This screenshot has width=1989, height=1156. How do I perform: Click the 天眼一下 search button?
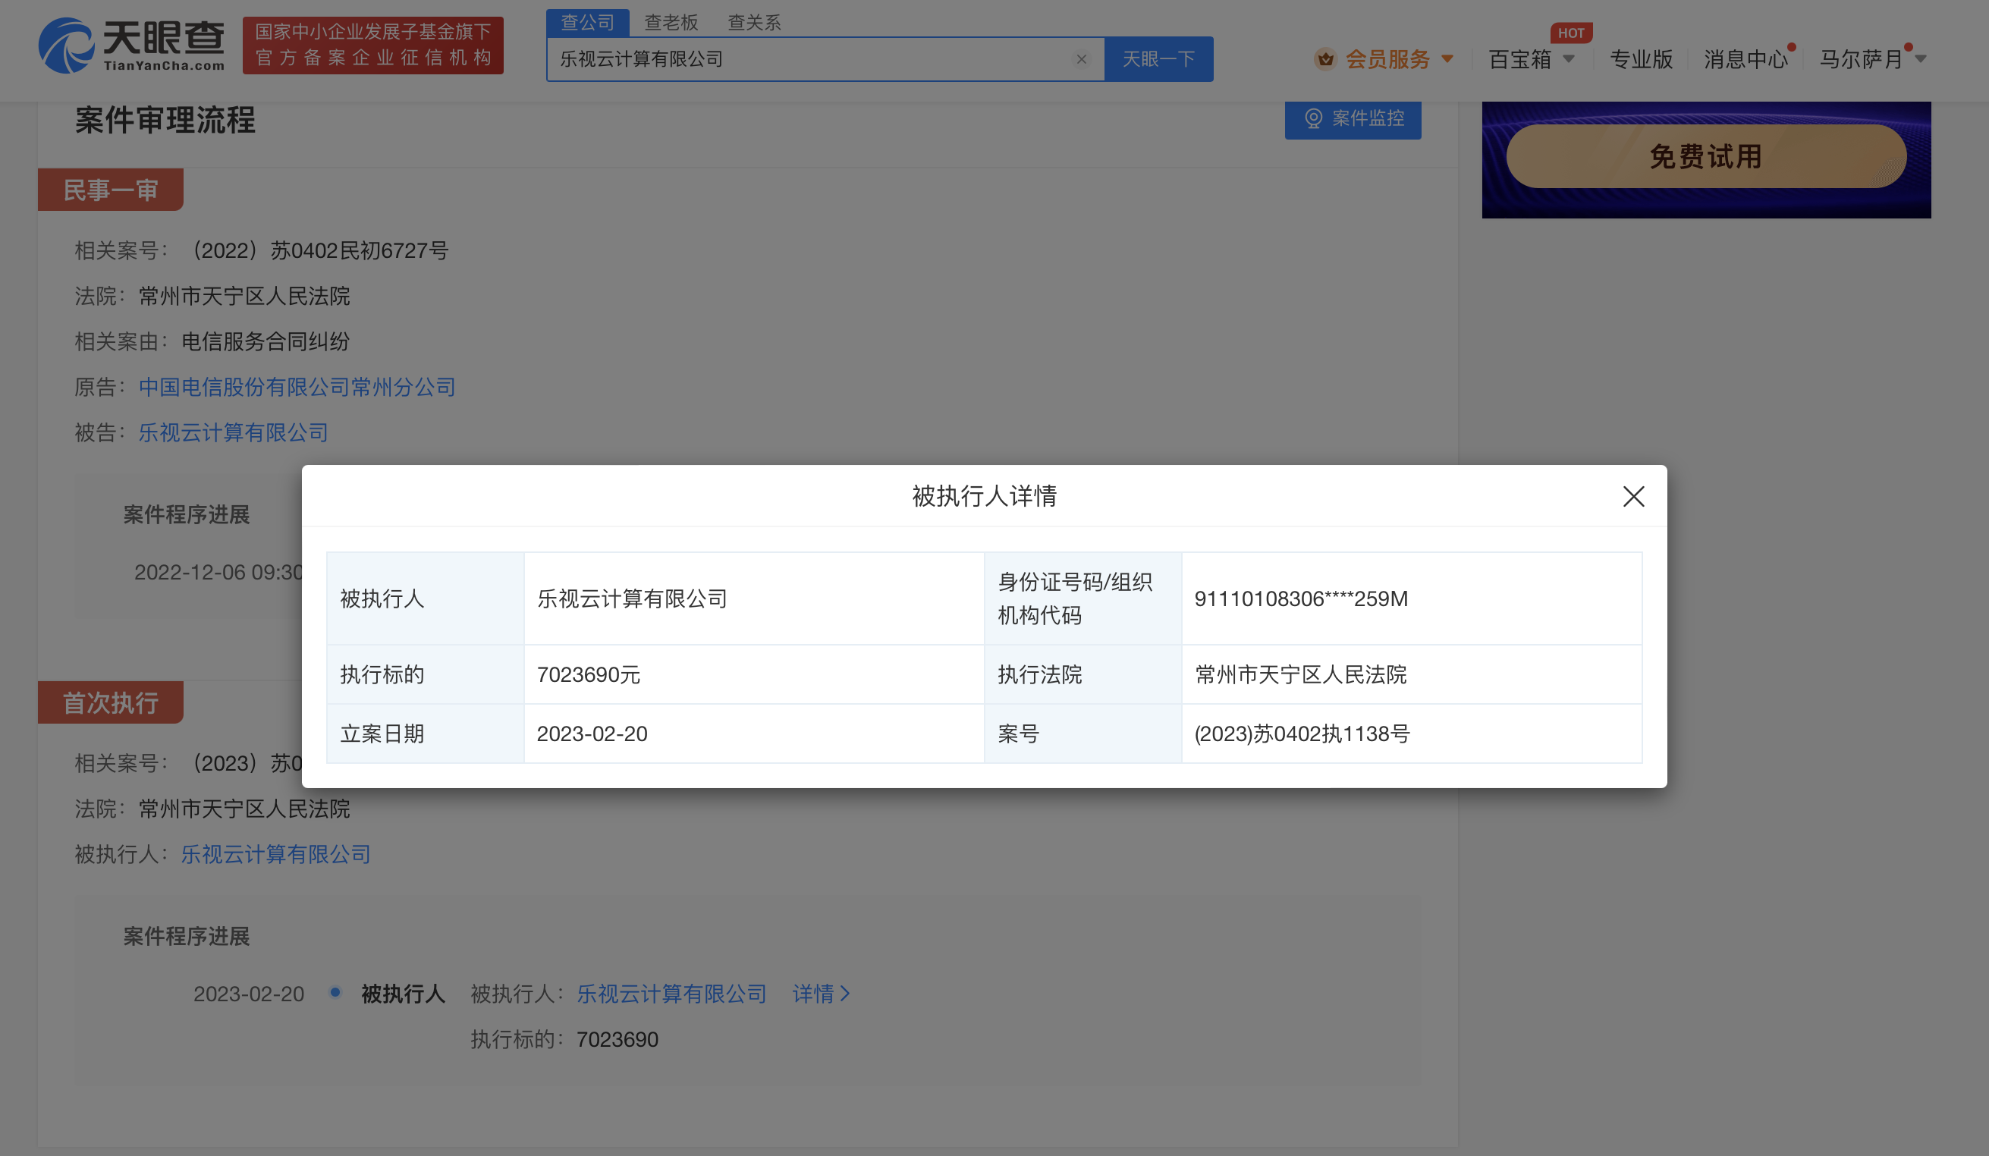coord(1158,59)
